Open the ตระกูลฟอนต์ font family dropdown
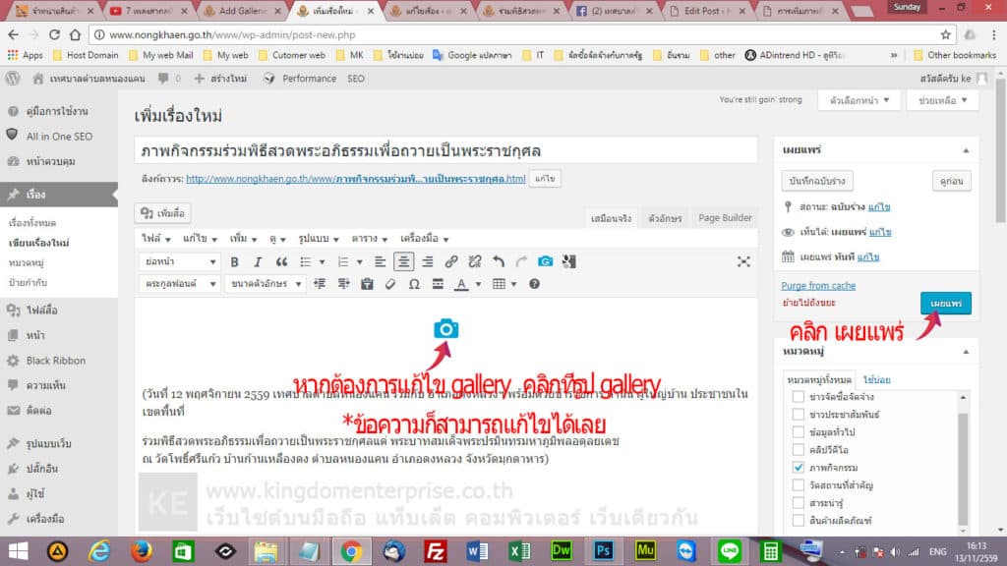Image resolution: width=1007 pixels, height=566 pixels. click(177, 283)
